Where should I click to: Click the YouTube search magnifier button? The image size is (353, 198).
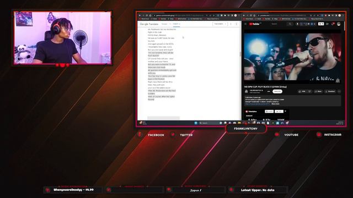(x=290, y=24)
